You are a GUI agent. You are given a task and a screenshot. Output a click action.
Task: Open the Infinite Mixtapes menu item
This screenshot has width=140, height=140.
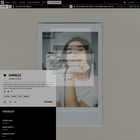point(34,2)
